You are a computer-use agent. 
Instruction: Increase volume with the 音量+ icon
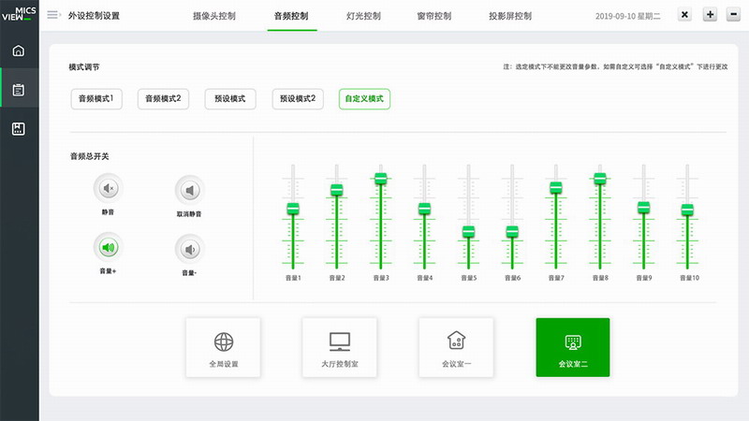pos(108,248)
